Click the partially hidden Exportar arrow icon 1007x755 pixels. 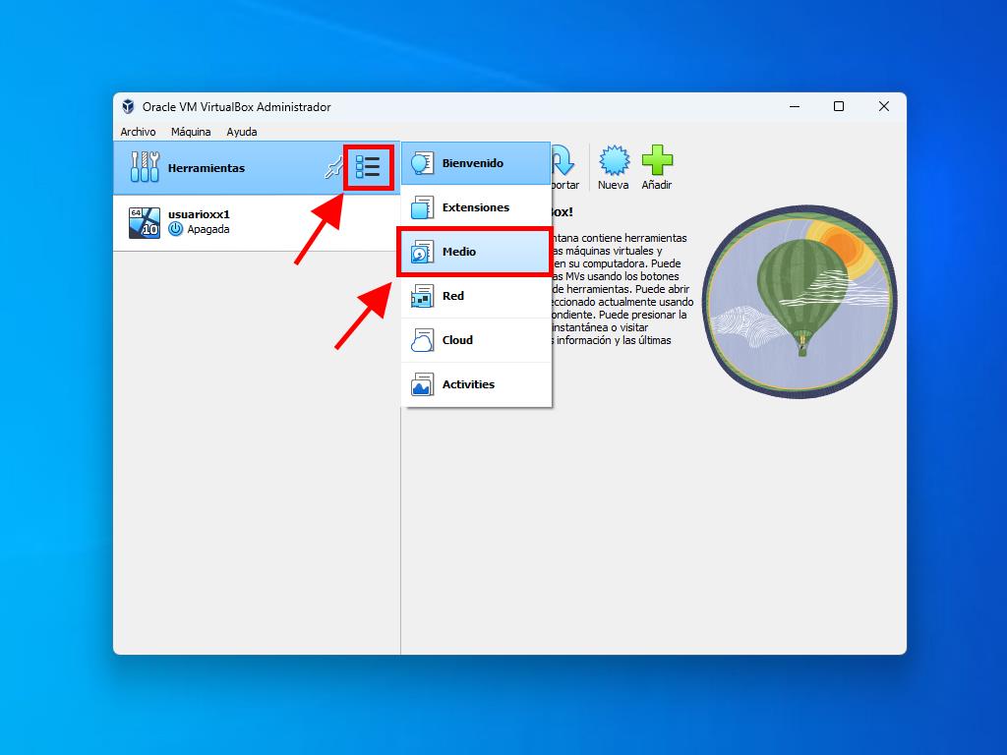563,160
